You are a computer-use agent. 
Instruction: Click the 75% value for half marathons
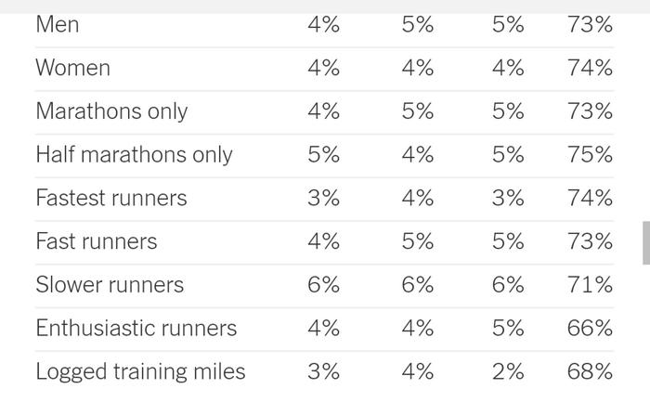[x=590, y=155]
